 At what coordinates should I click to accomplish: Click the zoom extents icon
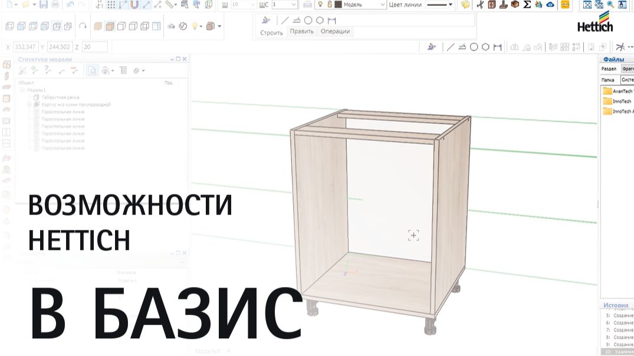click(587, 5)
